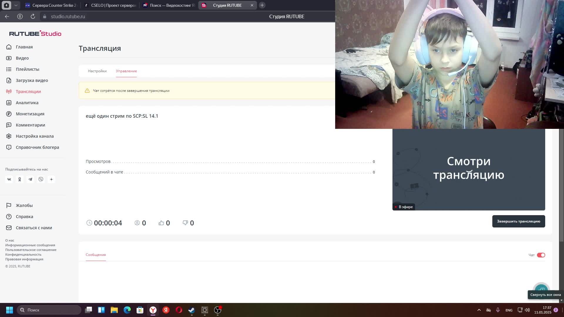Open Справочник блогера icon
Screen dimensions: 564x317
[9, 147]
